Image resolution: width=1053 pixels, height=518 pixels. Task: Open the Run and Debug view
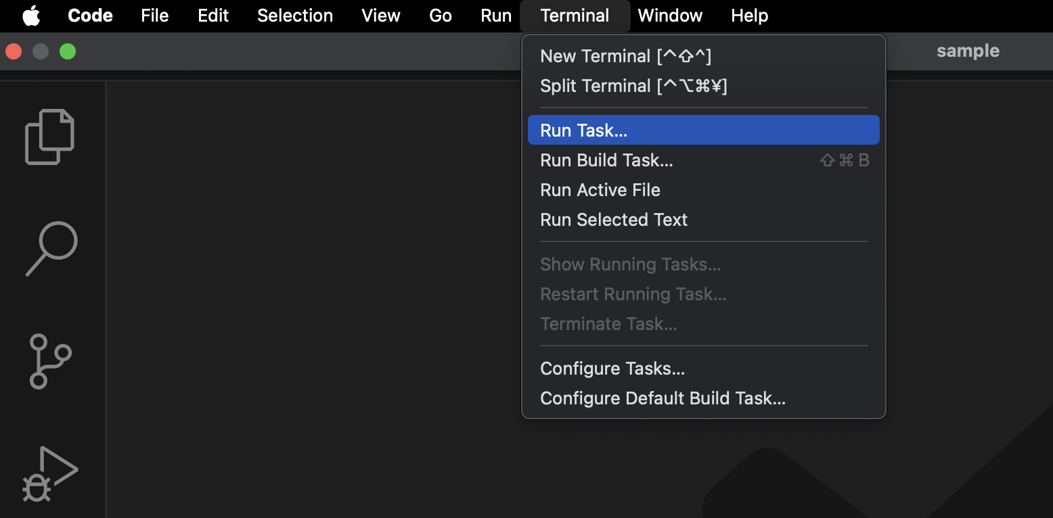(x=51, y=473)
